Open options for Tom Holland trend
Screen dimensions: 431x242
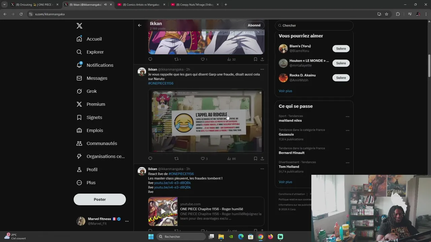(x=347, y=163)
